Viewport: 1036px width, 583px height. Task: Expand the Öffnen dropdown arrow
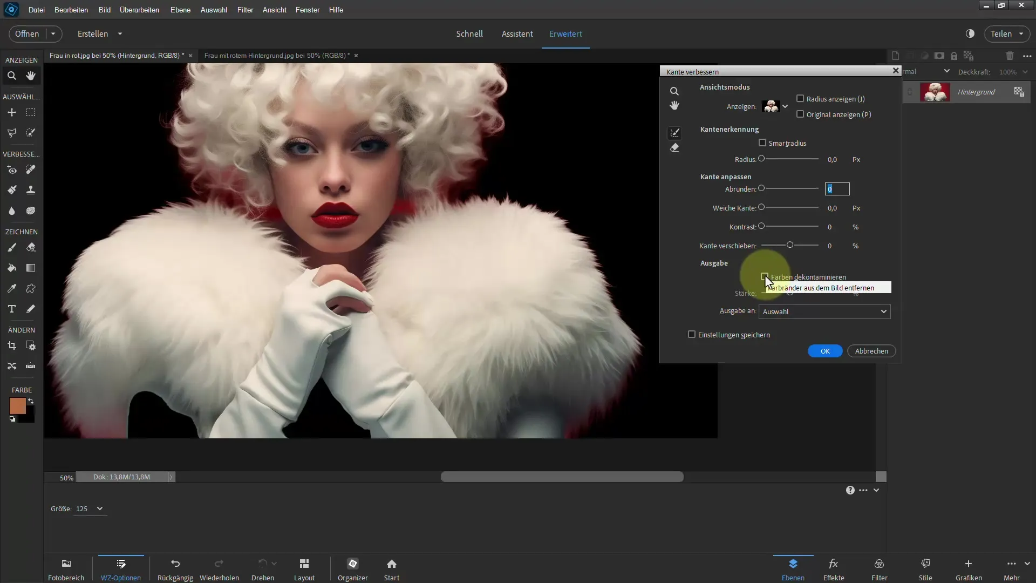(x=53, y=33)
